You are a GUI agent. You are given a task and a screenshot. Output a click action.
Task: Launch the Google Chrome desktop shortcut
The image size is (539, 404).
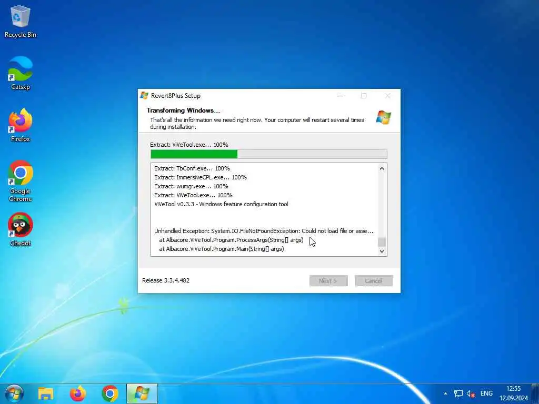tap(21, 181)
